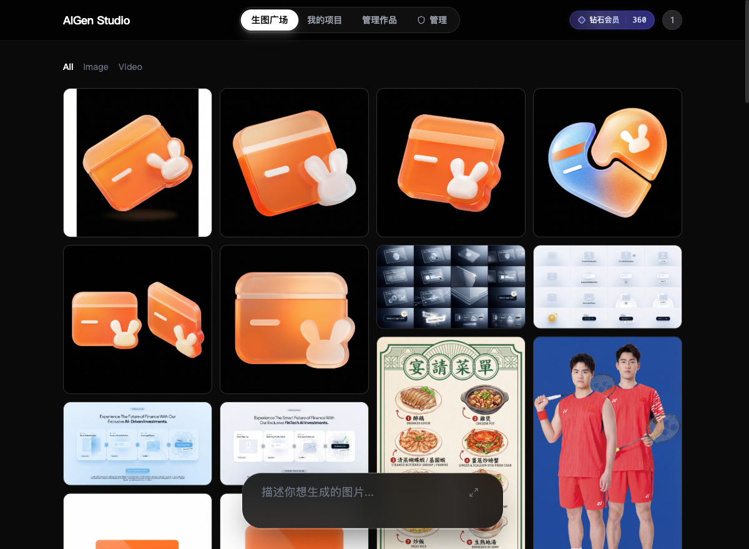Open the two orange cards with bunnies image
The height and width of the screenshot is (549, 749).
click(x=137, y=319)
